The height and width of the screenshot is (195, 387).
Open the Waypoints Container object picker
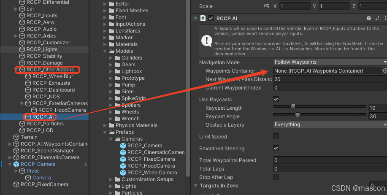point(384,70)
